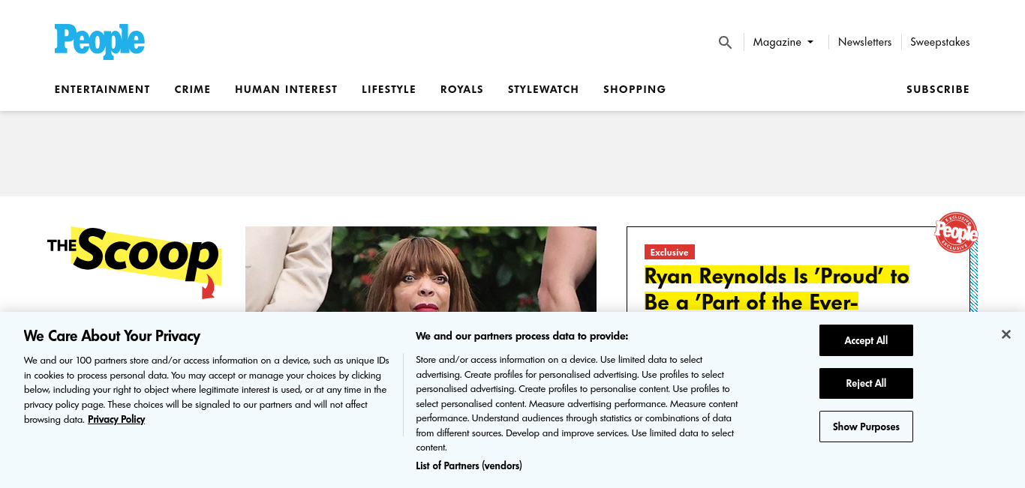This screenshot has width=1025, height=488.
Task: Go to the Crime section
Action: [193, 89]
